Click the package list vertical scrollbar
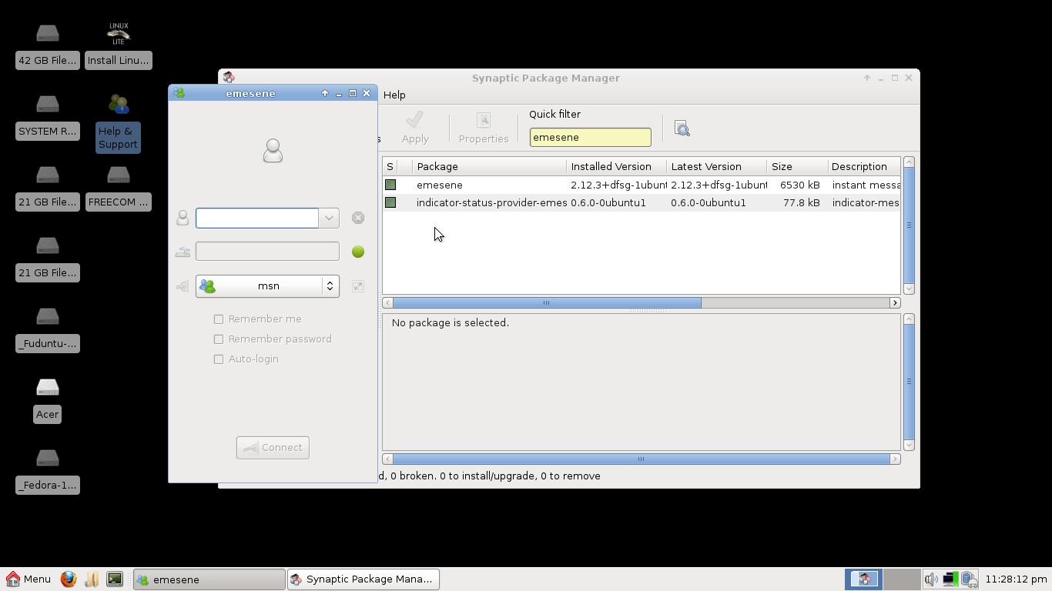This screenshot has width=1052, height=591. pyautogui.click(x=909, y=225)
